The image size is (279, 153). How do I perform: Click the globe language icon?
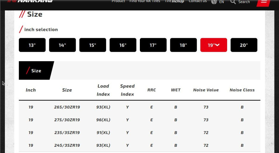(214, 2)
